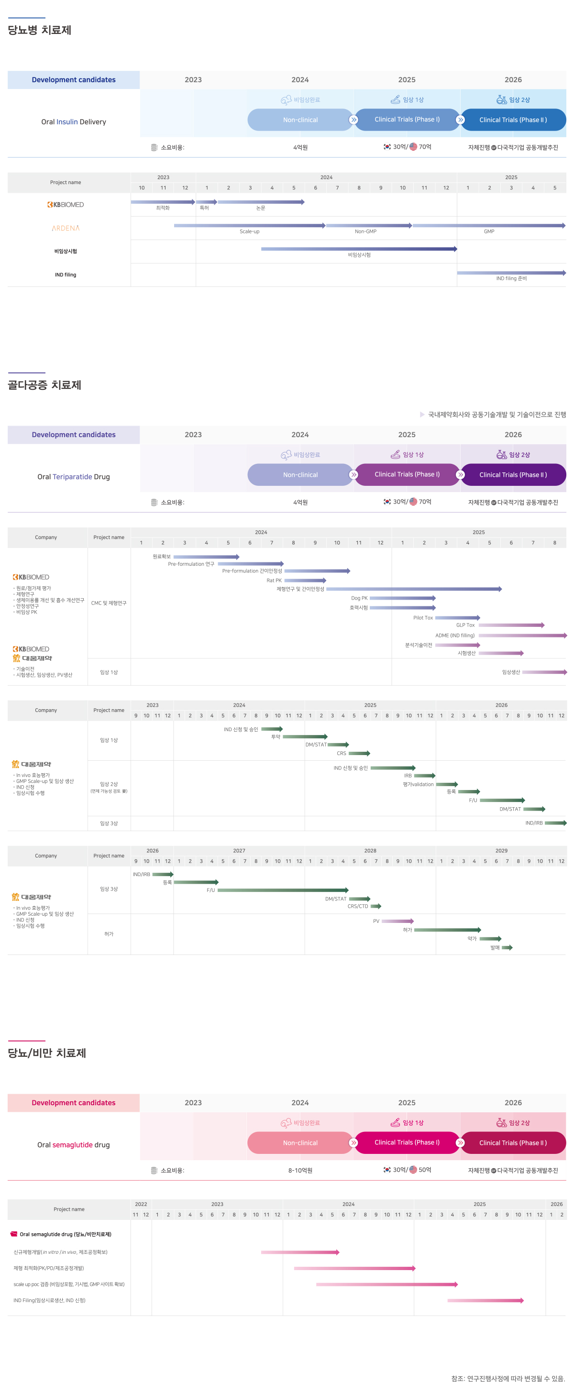
Task: Click the KB BIOMED logo in the diabetes project table
Action: tap(66, 204)
